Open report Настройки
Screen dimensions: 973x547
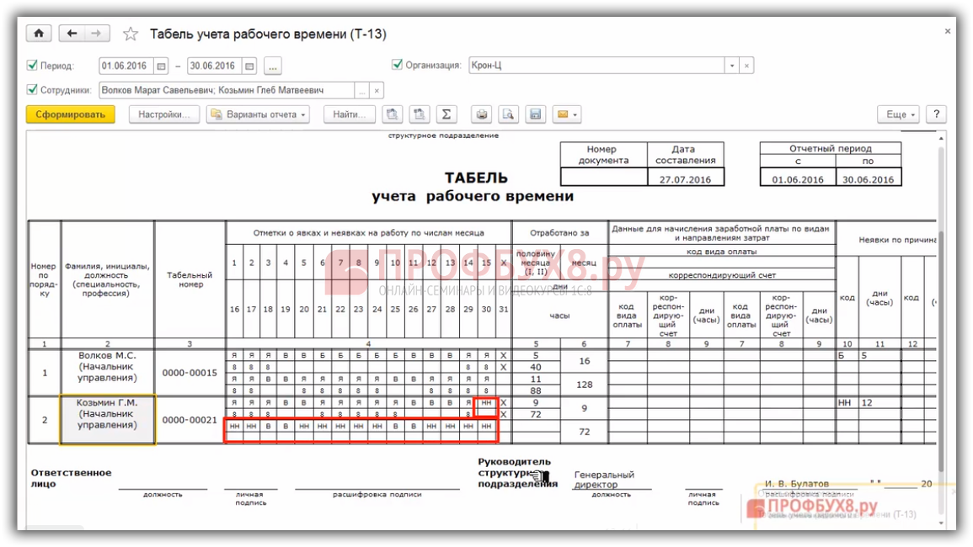tap(164, 114)
